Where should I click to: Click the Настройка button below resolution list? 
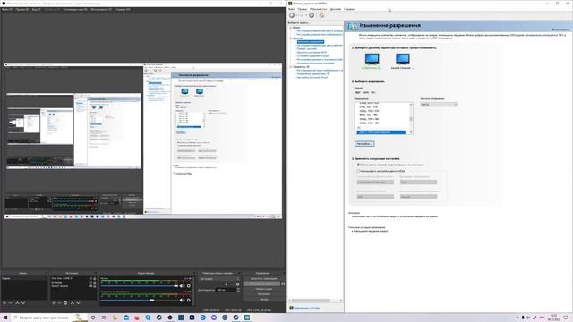(x=364, y=144)
